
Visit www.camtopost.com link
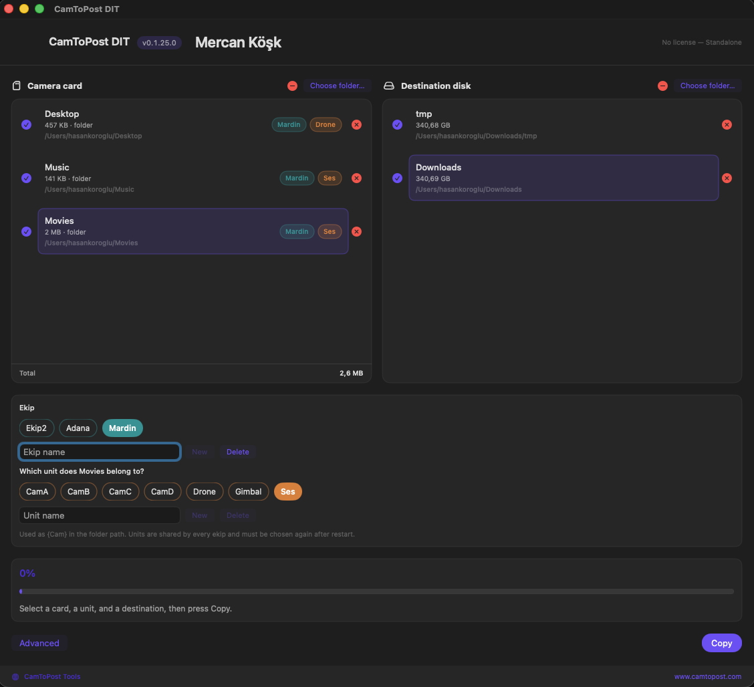(707, 676)
